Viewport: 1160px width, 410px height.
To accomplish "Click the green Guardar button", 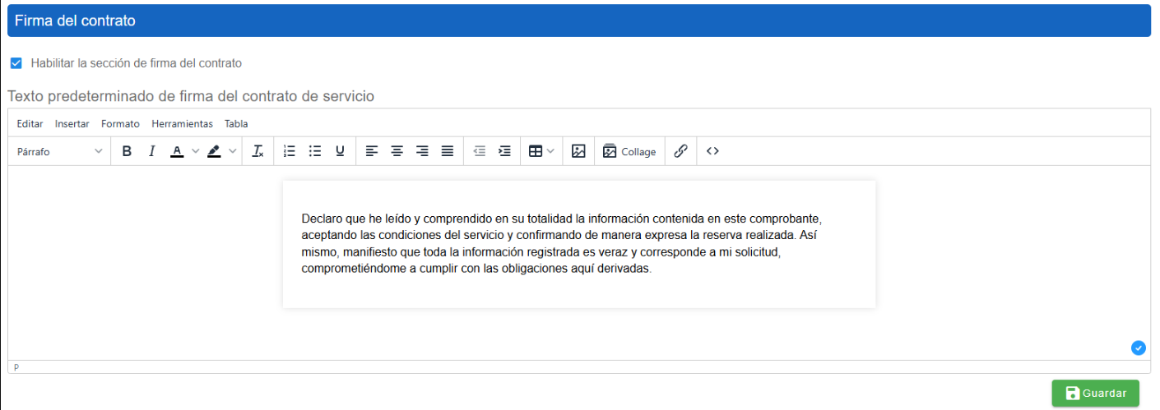I will (x=1095, y=394).
